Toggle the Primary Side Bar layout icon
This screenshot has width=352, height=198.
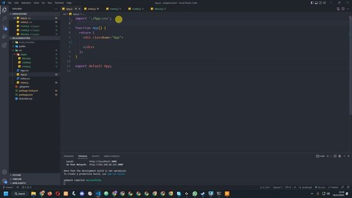click(312, 3)
